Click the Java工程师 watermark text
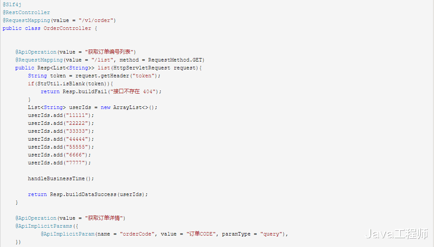Viewport: 434px width, 247px height. click(x=396, y=234)
